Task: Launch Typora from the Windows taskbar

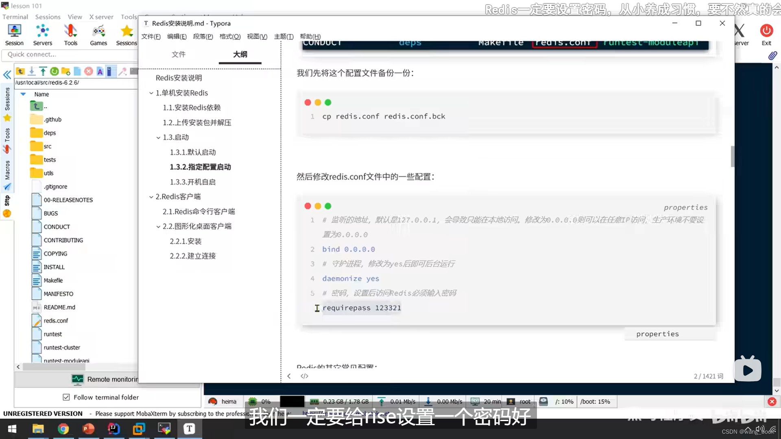Action: pyautogui.click(x=189, y=429)
